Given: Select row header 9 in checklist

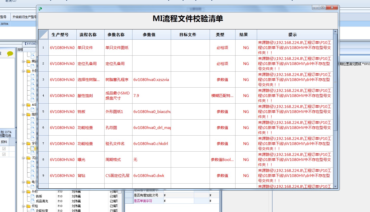Looking at the screenshot, I should 43,175.
